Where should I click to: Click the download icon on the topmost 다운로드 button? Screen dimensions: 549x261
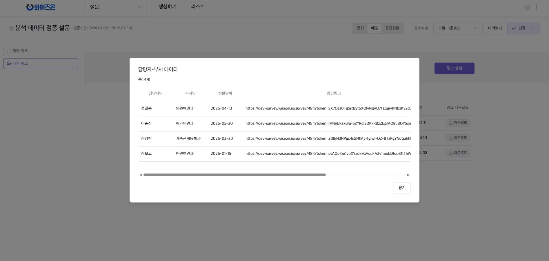click(450, 123)
